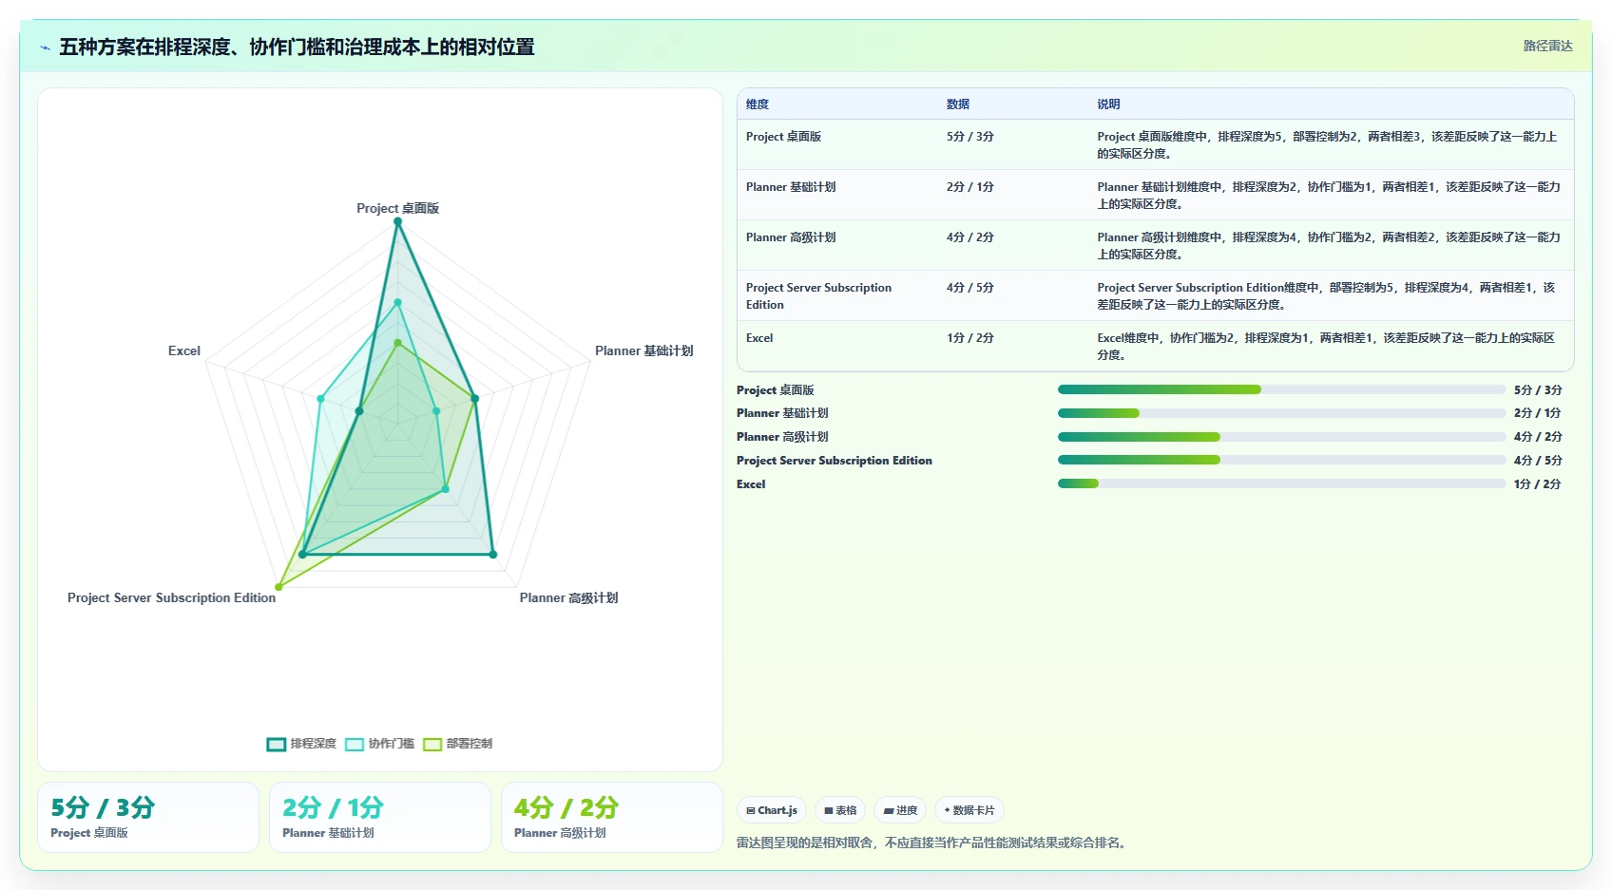1612x890 pixels.
Task: Click the 1分 / 2分 value ending the progress list row
Action: point(1538,484)
